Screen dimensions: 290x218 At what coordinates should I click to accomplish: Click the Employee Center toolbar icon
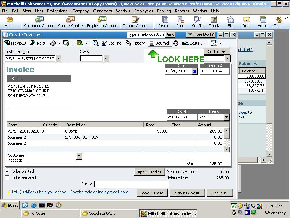(x=102, y=22)
